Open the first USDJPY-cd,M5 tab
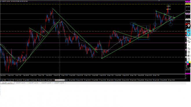This screenshot has height=107, width=191. [x=46, y=83]
